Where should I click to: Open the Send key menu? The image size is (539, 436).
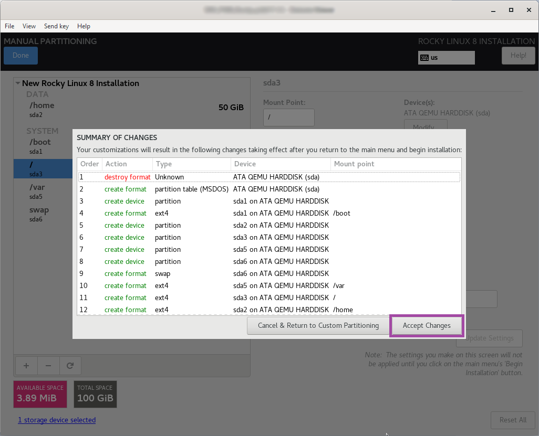(56, 26)
